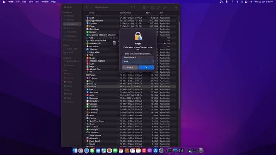Click the Telegram app icon in list
Viewport: 276px width, 155px height.
[88, 49]
